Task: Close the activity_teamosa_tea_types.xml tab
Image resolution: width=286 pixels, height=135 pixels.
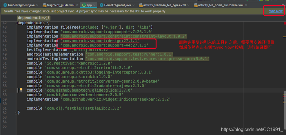Action: click(x=189, y=5)
